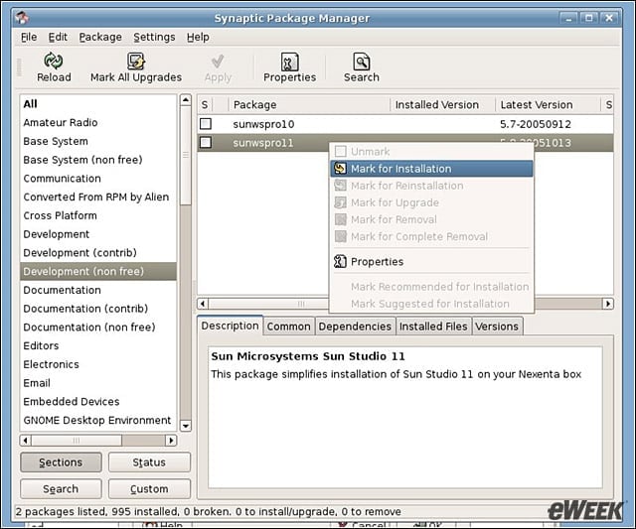Open the Properties toolbar icon

[x=289, y=62]
